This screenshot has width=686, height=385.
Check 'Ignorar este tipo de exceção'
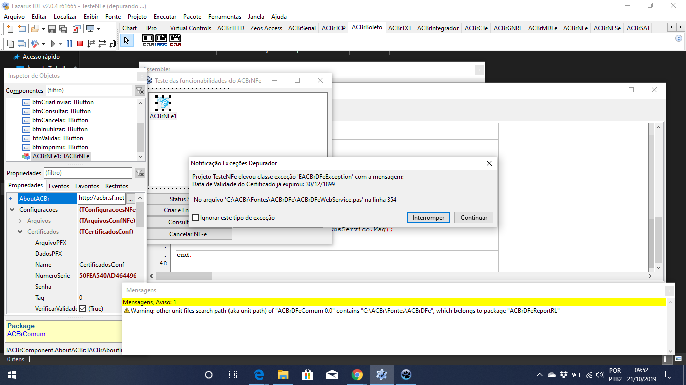196,218
